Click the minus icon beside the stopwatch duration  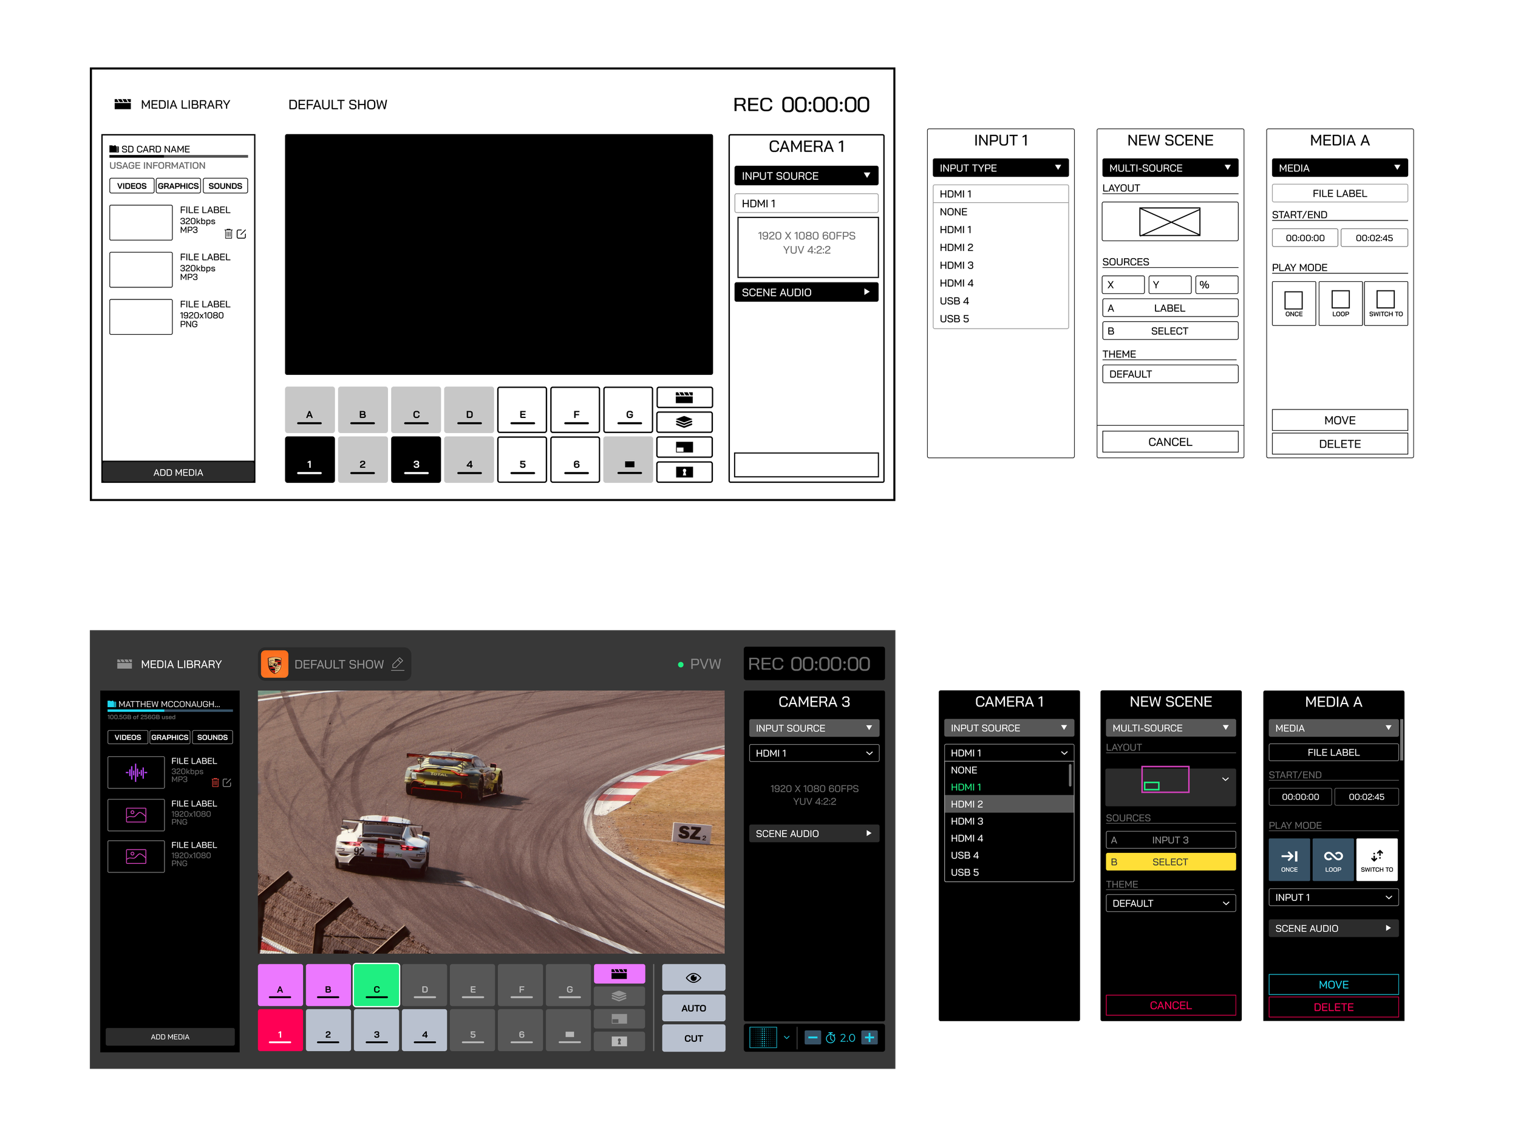coord(812,1037)
